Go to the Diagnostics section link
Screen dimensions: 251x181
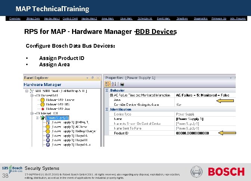pyautogui.click(x=201, y=19)
